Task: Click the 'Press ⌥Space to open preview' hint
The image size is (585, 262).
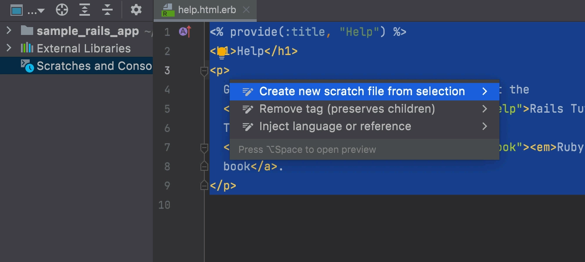Action: [x=307, y=149]
